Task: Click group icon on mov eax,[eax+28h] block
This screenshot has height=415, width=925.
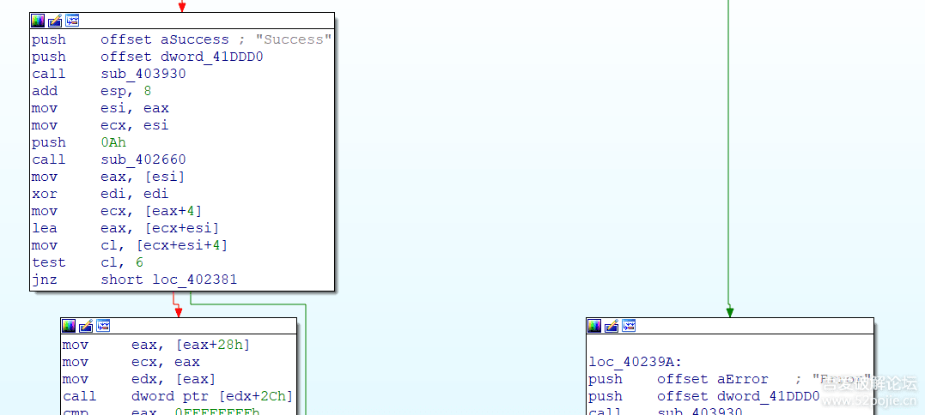Action: (103, 326)
